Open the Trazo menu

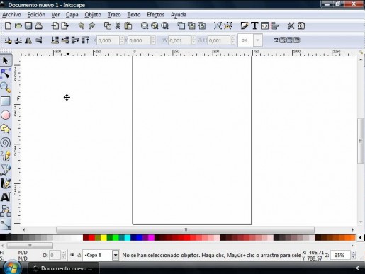tap(114, 15)
